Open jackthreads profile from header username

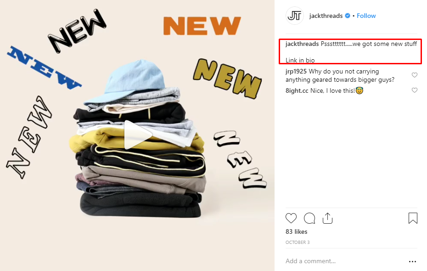[x=326, y=16]
